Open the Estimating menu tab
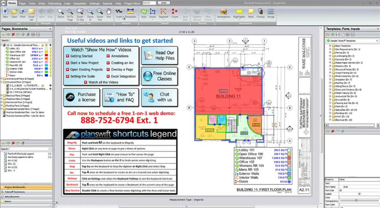The image size is (380, 208). point(54,3)
